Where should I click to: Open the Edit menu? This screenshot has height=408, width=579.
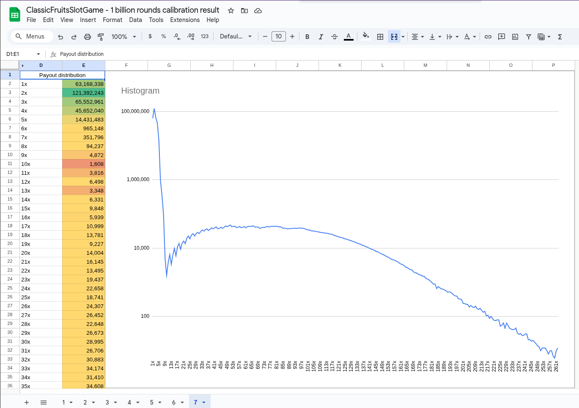click(x=48, y=20)
